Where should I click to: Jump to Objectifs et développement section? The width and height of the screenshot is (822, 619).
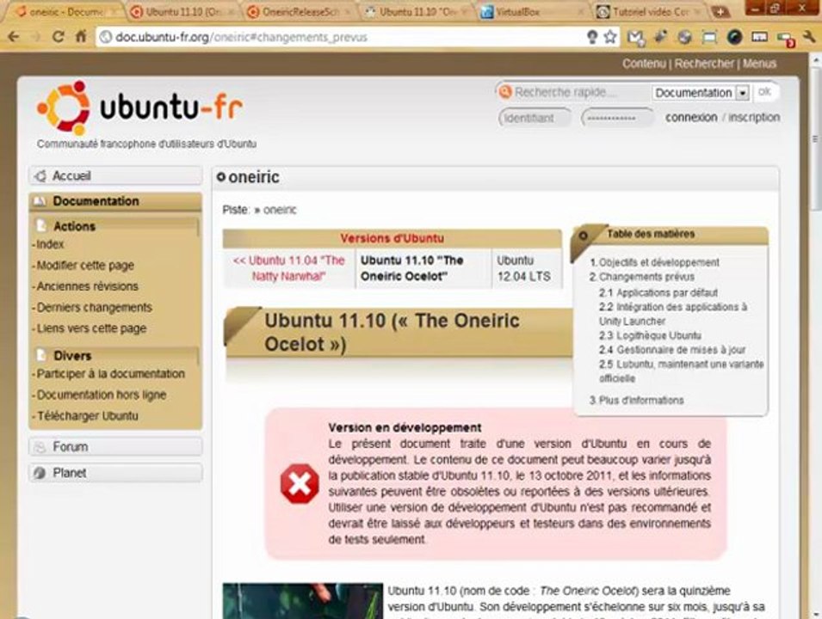click(x=658, y=262)
